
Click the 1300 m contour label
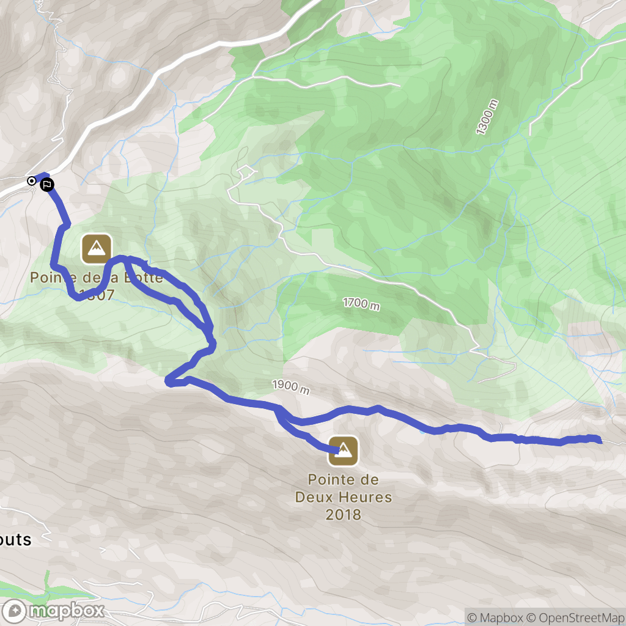pos(487,117)
